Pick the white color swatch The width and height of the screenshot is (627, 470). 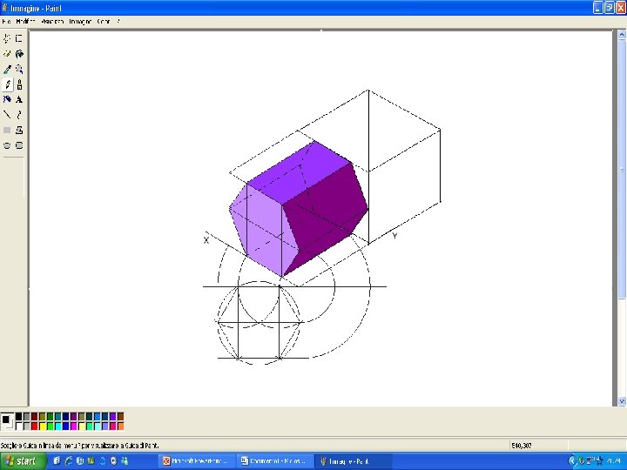tap(19, 426)
